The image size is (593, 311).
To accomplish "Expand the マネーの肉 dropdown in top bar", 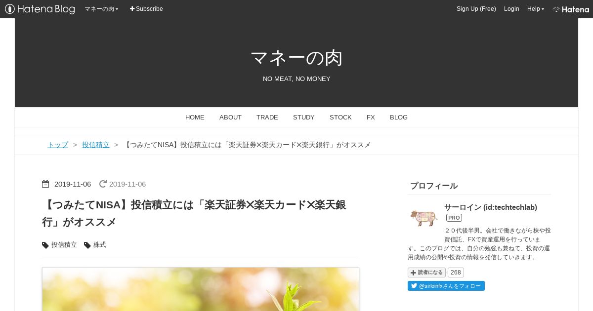I will [101, 9].
